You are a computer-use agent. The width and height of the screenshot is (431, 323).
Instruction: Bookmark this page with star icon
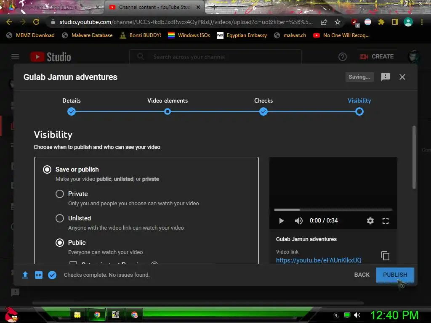[338, 22]
